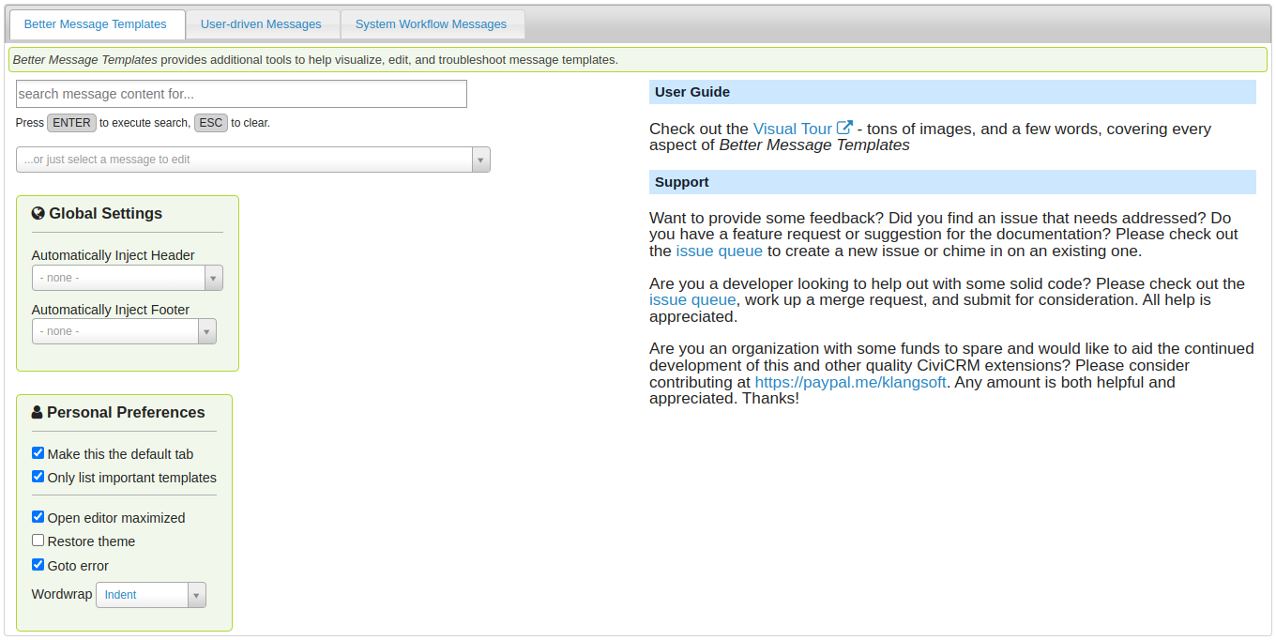Click issue queue link in developer paragraph
The width and height of the screenshot is (1276, 640).
[x=692, y=300]
